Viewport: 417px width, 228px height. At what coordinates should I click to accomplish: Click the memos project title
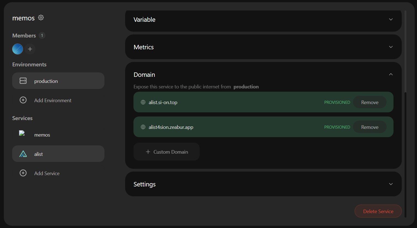23,18
